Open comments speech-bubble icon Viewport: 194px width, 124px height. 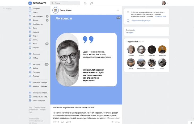point(62,122)
